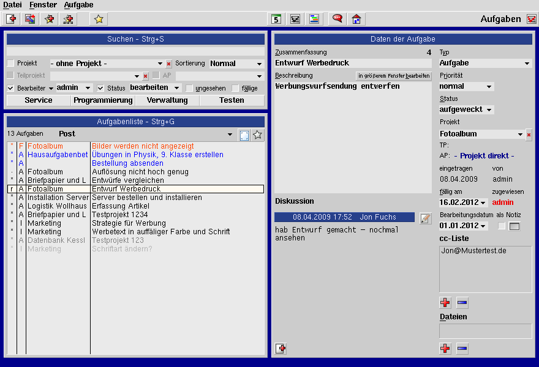Clear the Teilprojekt filter with red x
539x367 pixels.
(x=145, y=76)
